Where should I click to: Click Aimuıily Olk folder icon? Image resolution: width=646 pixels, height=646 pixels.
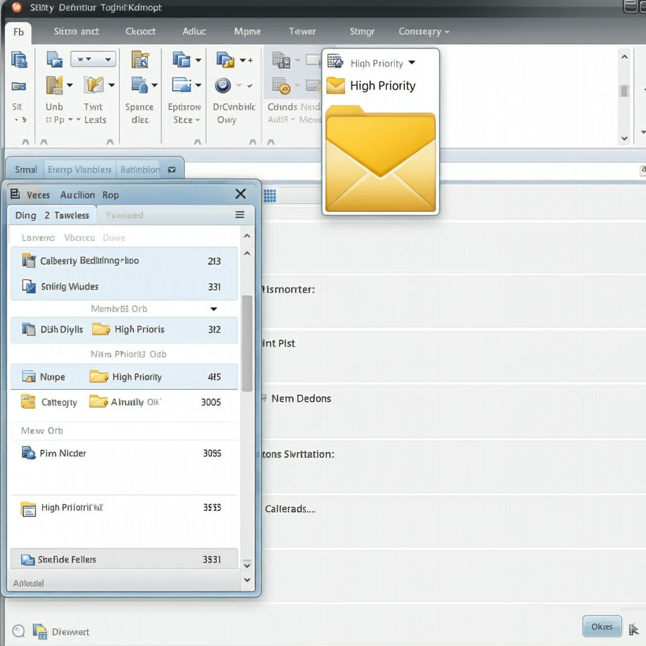click(98, 401)
